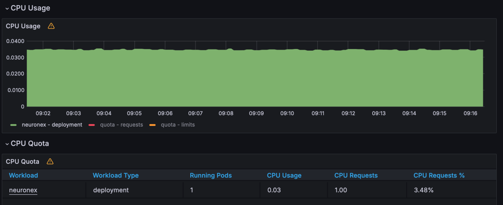The image size is (503, 205).
Task: Toggle the quota - requests series label
Action: click(x=121, y=125)
